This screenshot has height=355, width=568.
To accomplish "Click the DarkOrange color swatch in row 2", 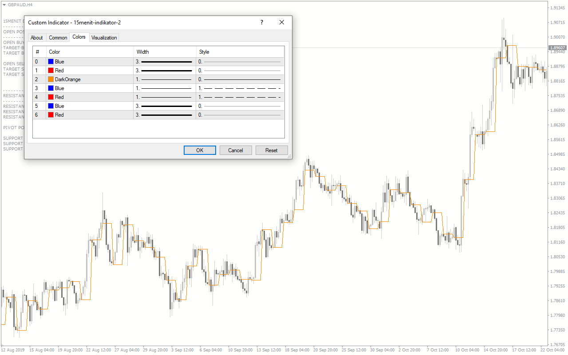I will pyautogui.click(x=51, y=79).
